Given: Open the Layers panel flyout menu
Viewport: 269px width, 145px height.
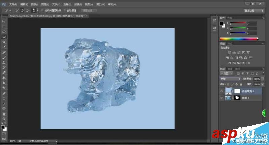Looking at the screenshot, I should tap(263, 69).
